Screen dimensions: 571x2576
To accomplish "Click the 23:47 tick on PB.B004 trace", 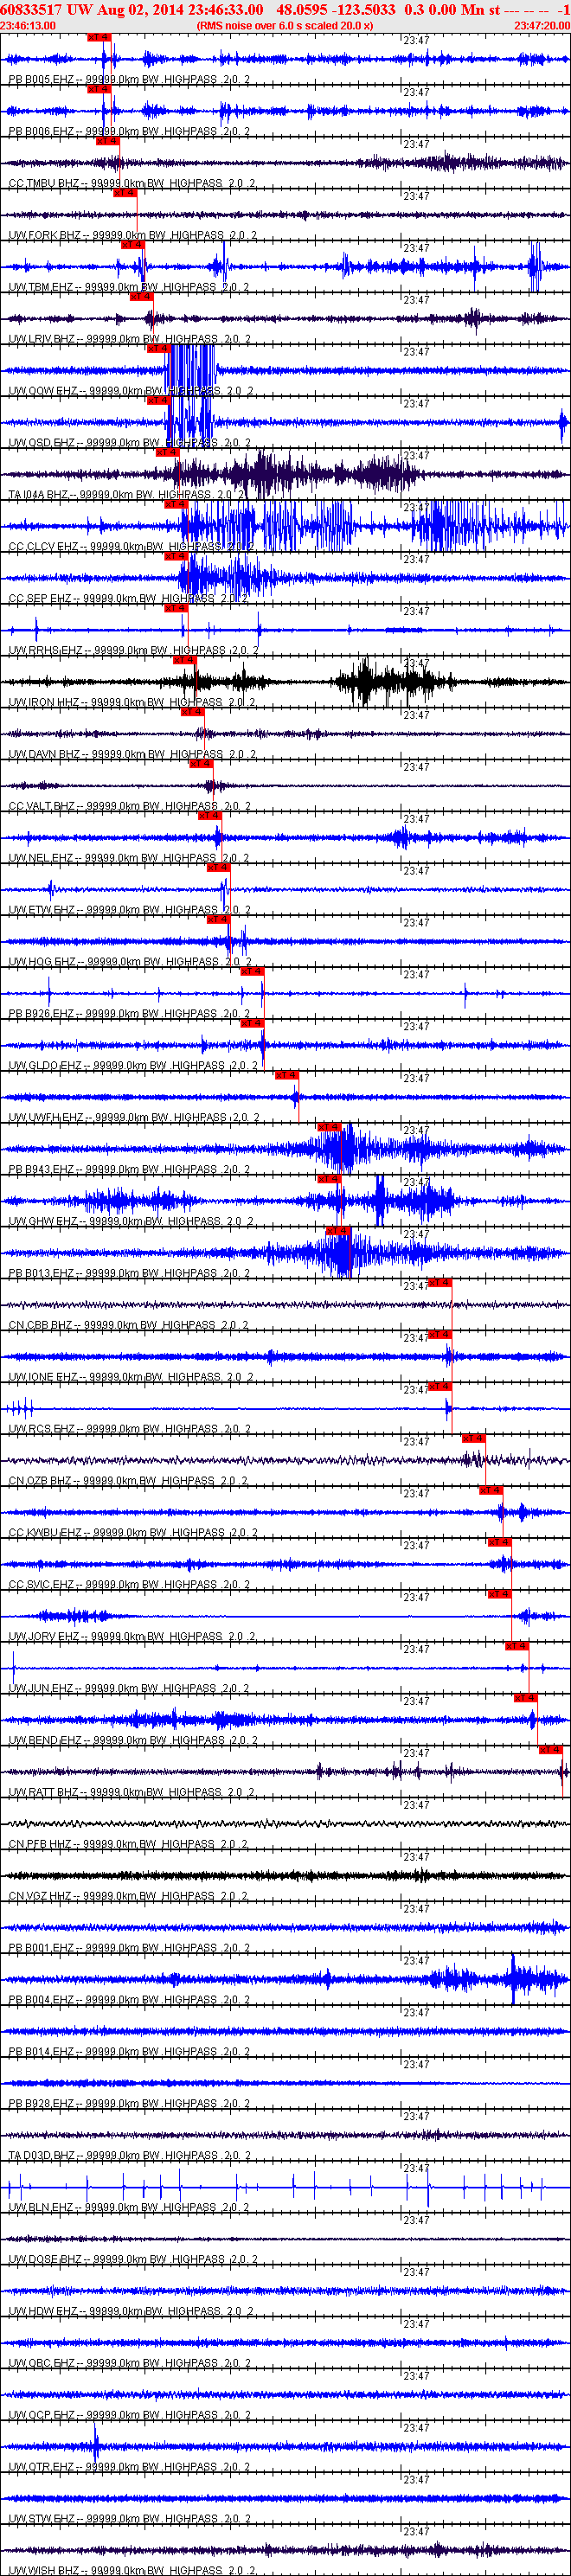I will [416, 1961].
